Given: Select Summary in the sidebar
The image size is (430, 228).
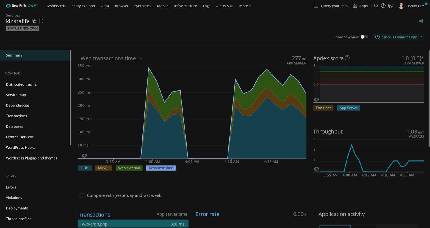Looking at the screenshot, I should [x=35, y=55].
